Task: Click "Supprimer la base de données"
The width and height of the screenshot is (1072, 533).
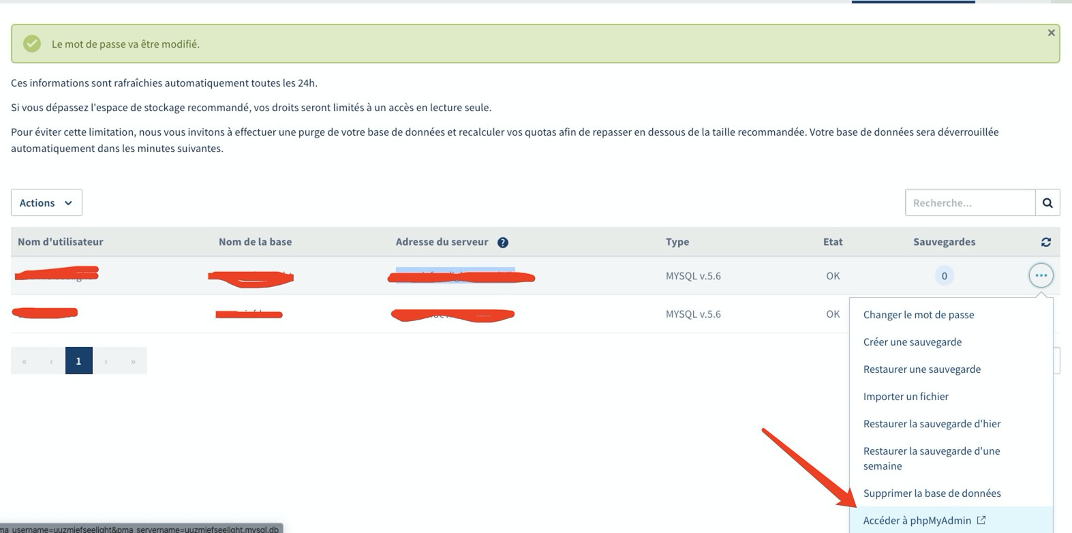Action: coord(932,493)
